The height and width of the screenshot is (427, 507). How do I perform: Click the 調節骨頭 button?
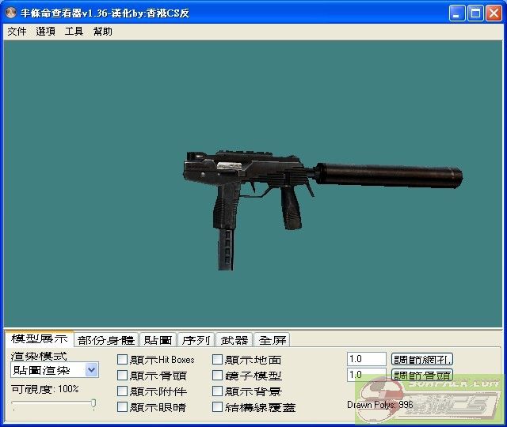[x=422, y=375]
